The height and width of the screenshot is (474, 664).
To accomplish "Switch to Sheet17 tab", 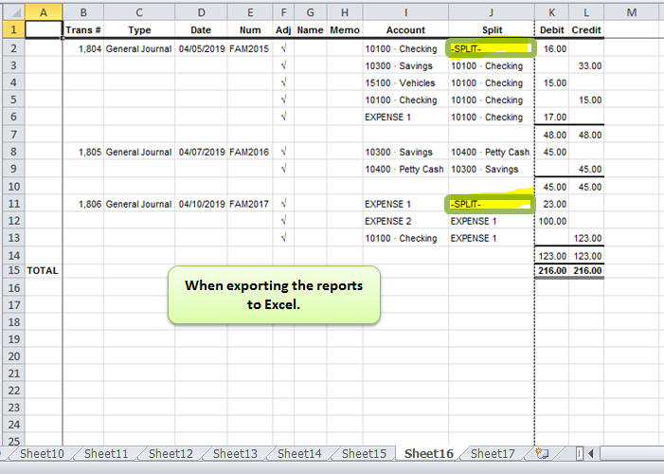I will pyautogui.click(x=493, y=454).
